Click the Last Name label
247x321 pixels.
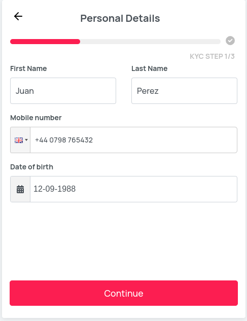point(150,68)
